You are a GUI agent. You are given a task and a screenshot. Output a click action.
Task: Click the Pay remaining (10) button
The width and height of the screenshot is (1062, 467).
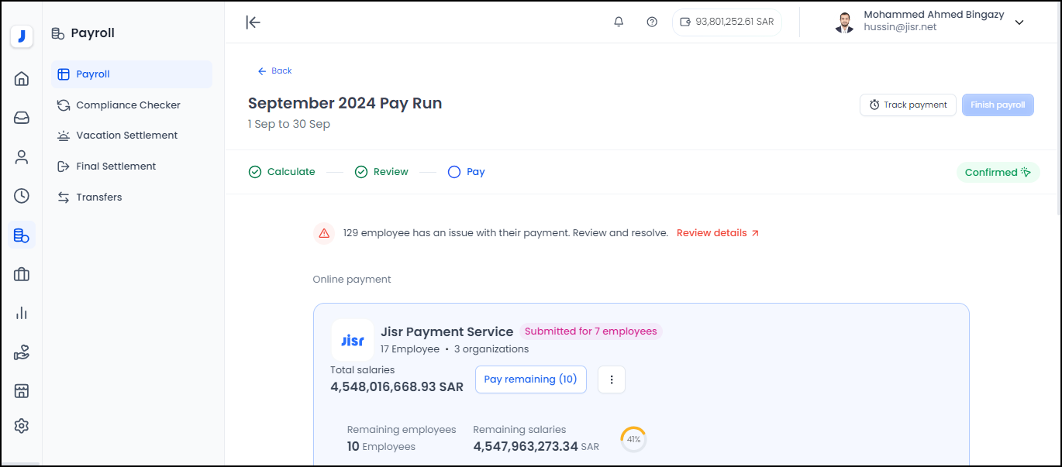(x=530, y=379)
